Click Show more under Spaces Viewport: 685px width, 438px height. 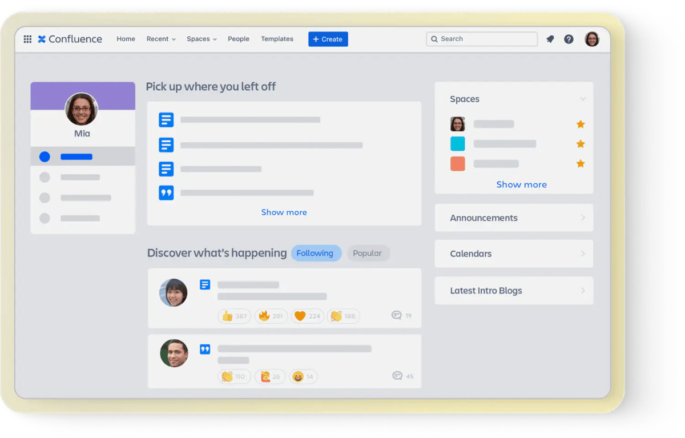(x=521, y=184)
